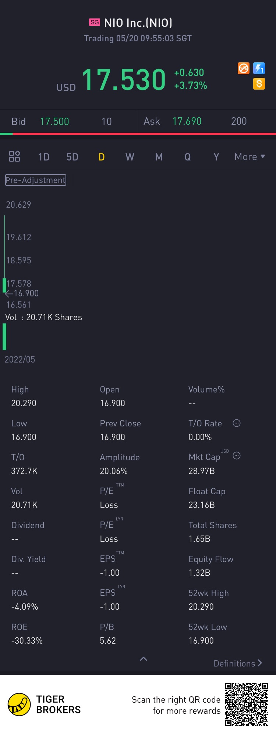Click the green volume bar in chart

click(4, 336)
